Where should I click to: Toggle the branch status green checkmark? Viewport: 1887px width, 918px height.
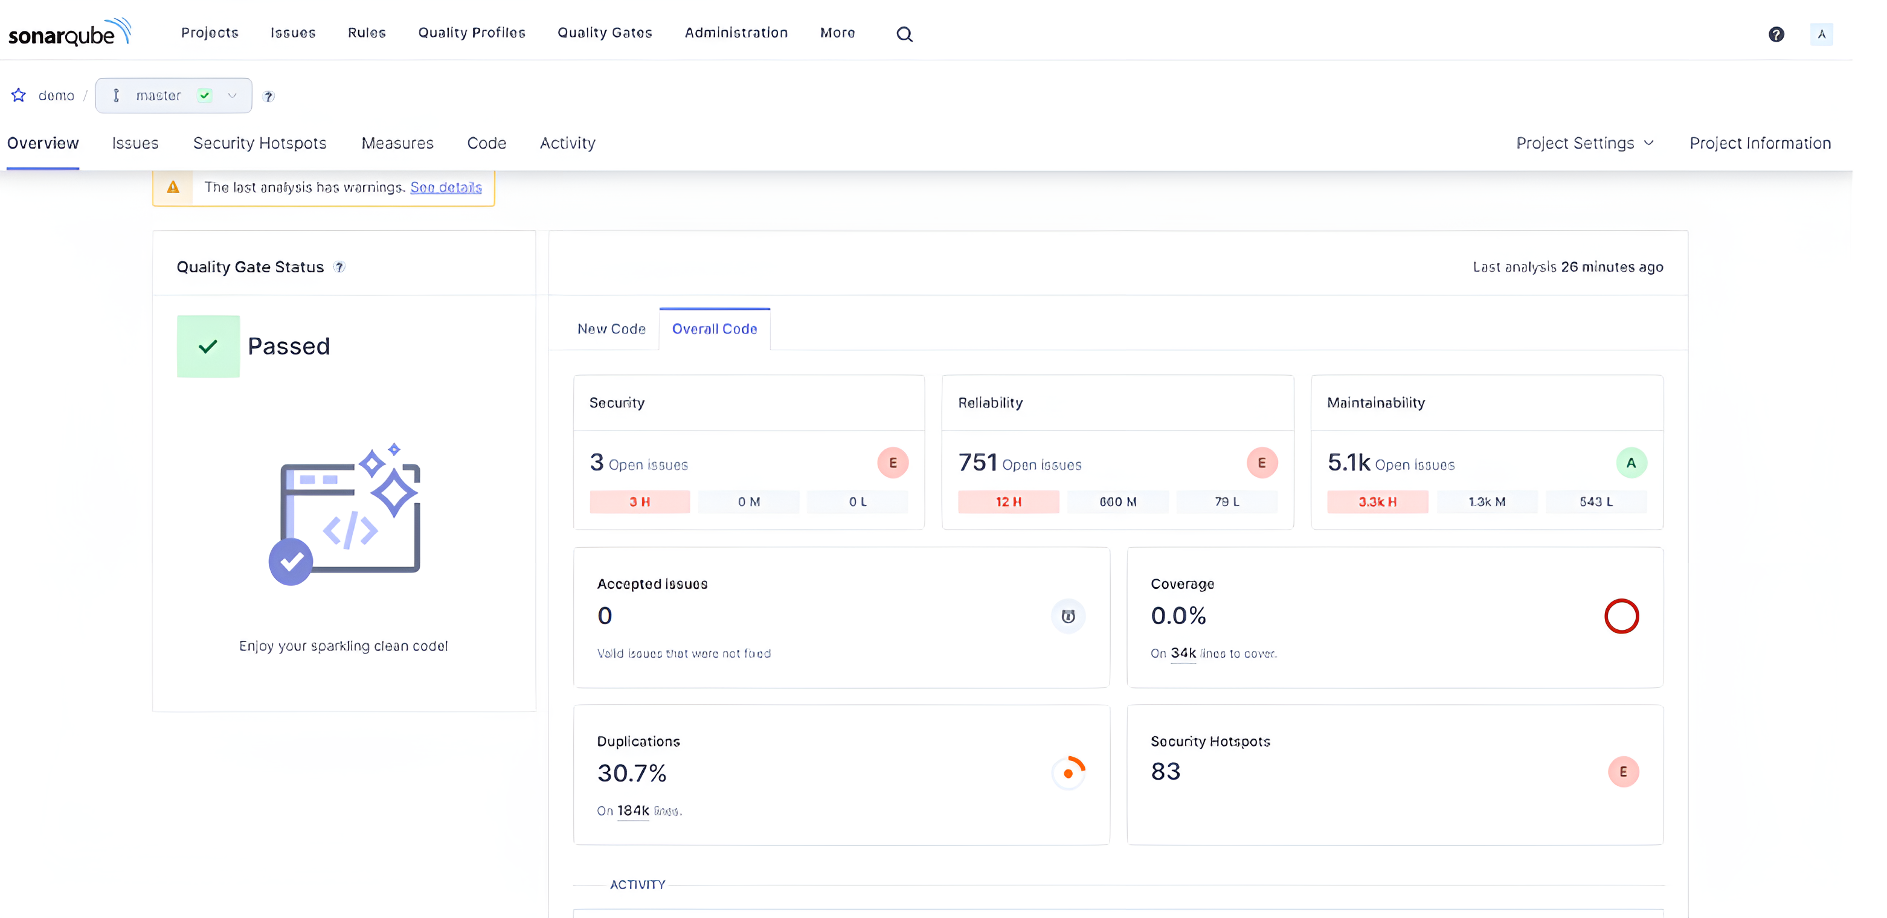coord(206,95)
